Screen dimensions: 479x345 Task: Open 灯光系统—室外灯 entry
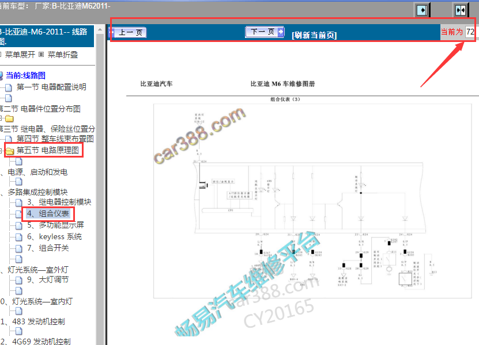[x=37, y=270]
